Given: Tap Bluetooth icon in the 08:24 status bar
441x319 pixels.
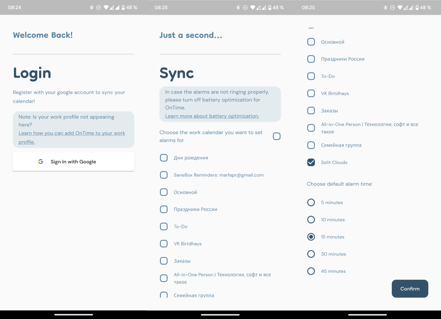Looking at the screenshot, I should click(92, 7).
